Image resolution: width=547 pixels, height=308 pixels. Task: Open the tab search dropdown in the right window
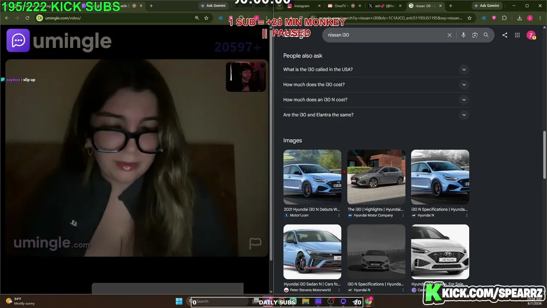(x=279, y=6)
